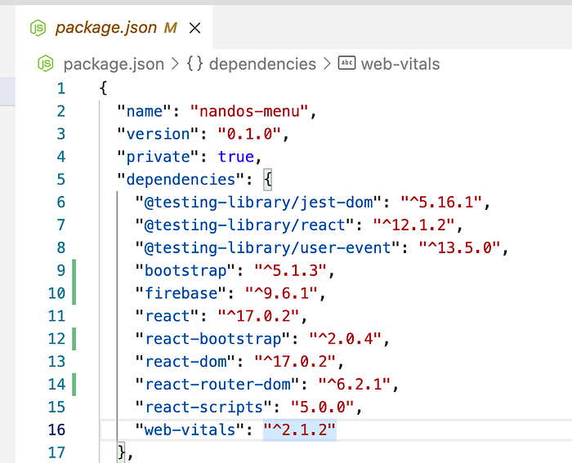The height and width of the screenshot is (463, 572).
Task: Open the web-vitals breadcrumb segment
Action: click(400, 65)
